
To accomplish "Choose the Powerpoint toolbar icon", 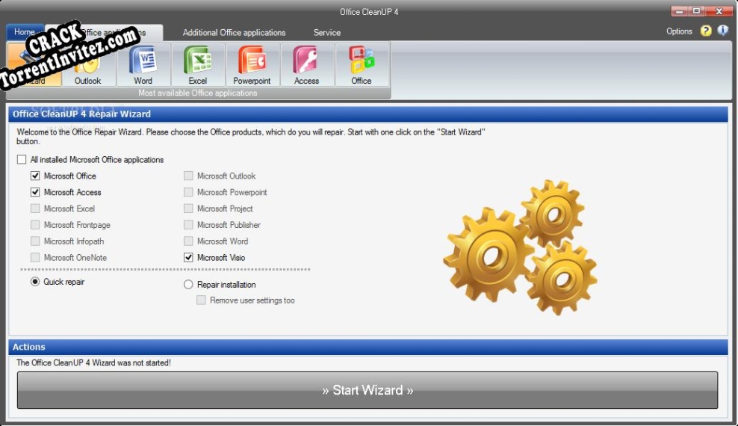I will pyautogui.click(x=252, y=65).
